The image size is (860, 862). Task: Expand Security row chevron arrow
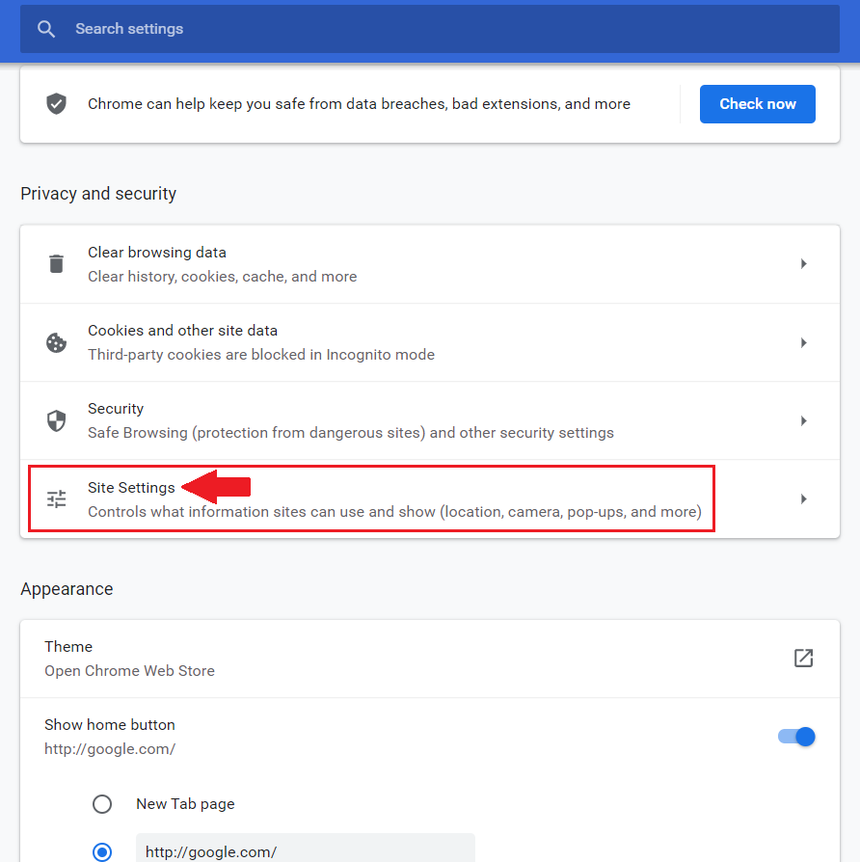(803, 421)
